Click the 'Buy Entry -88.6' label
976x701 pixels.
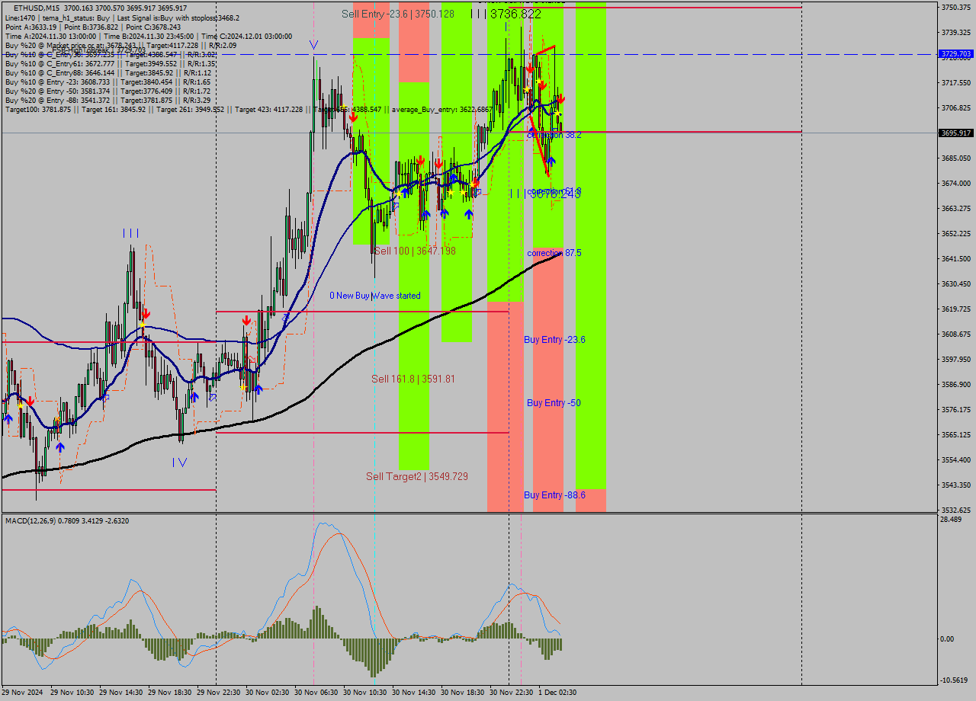554,495
